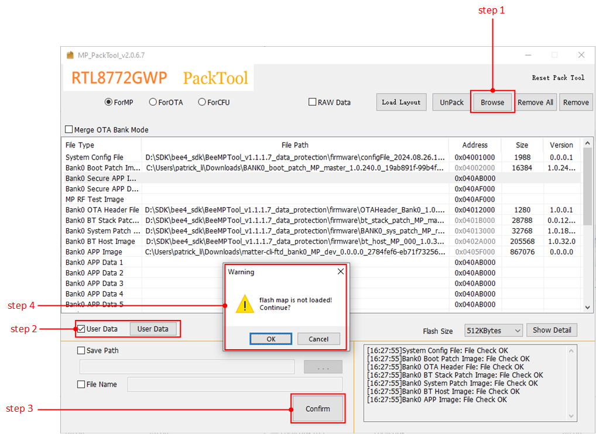Select the ForCFU radio option

point(203,102)
